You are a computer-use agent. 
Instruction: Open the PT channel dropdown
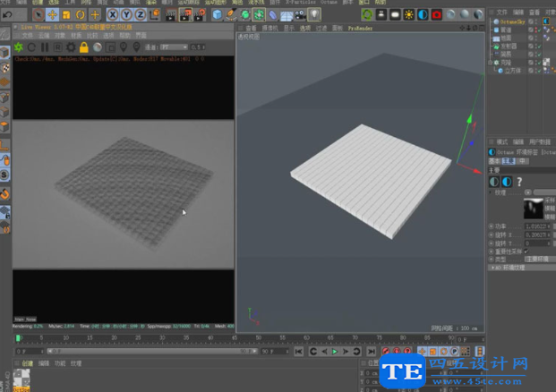click(x=174, y=47)
